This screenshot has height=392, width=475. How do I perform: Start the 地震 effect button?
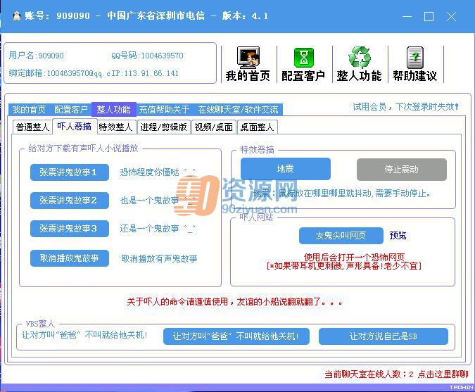286,169
